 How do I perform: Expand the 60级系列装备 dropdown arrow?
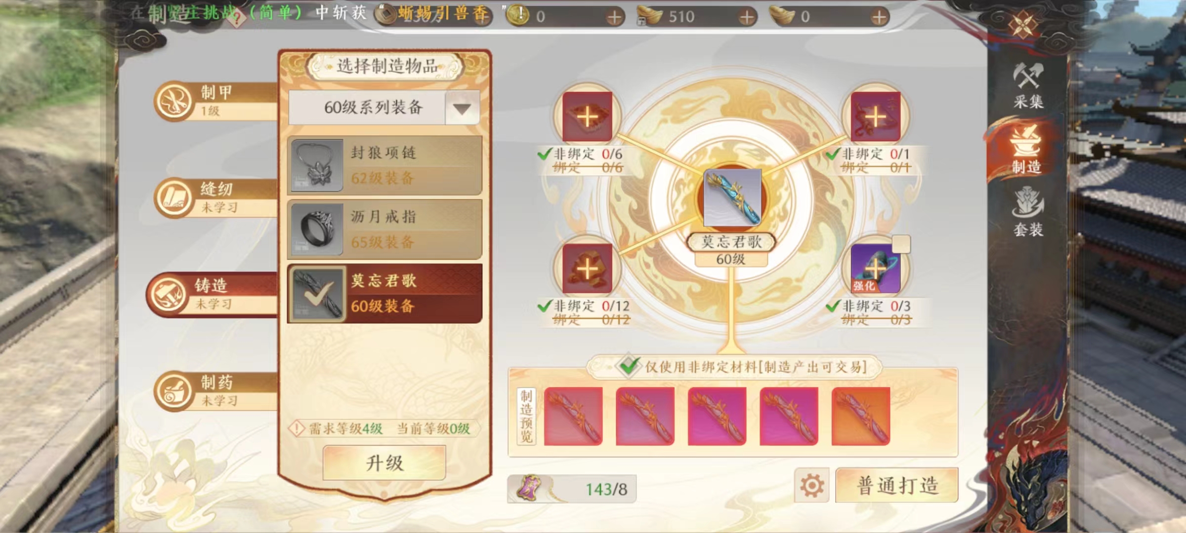(x=462, y=108)
